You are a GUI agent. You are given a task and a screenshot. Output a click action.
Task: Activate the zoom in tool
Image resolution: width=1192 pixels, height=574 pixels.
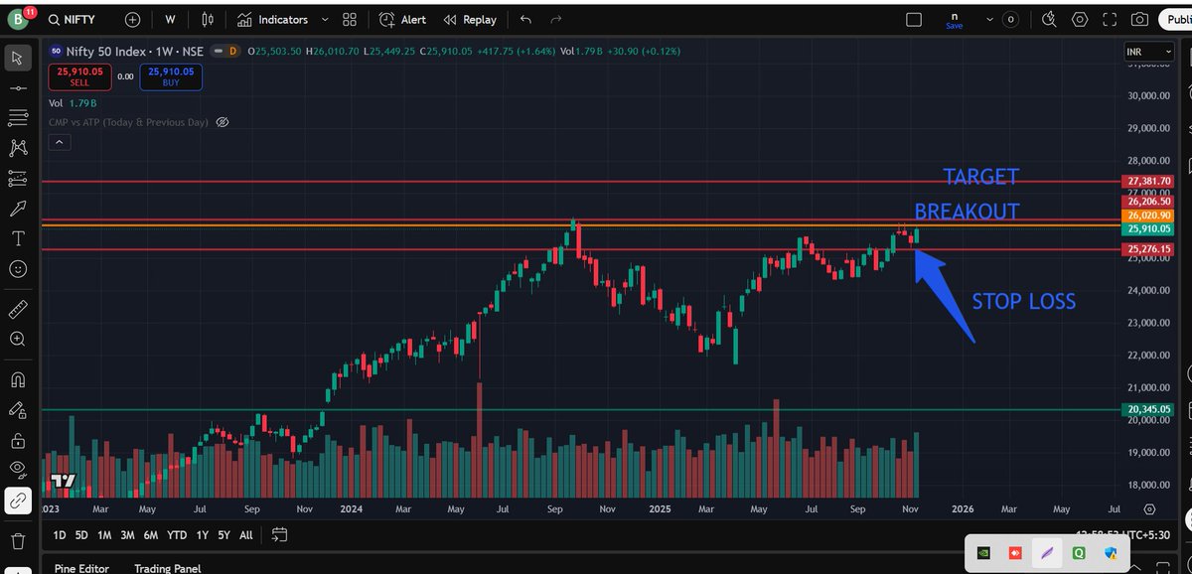tap(18, 339)
